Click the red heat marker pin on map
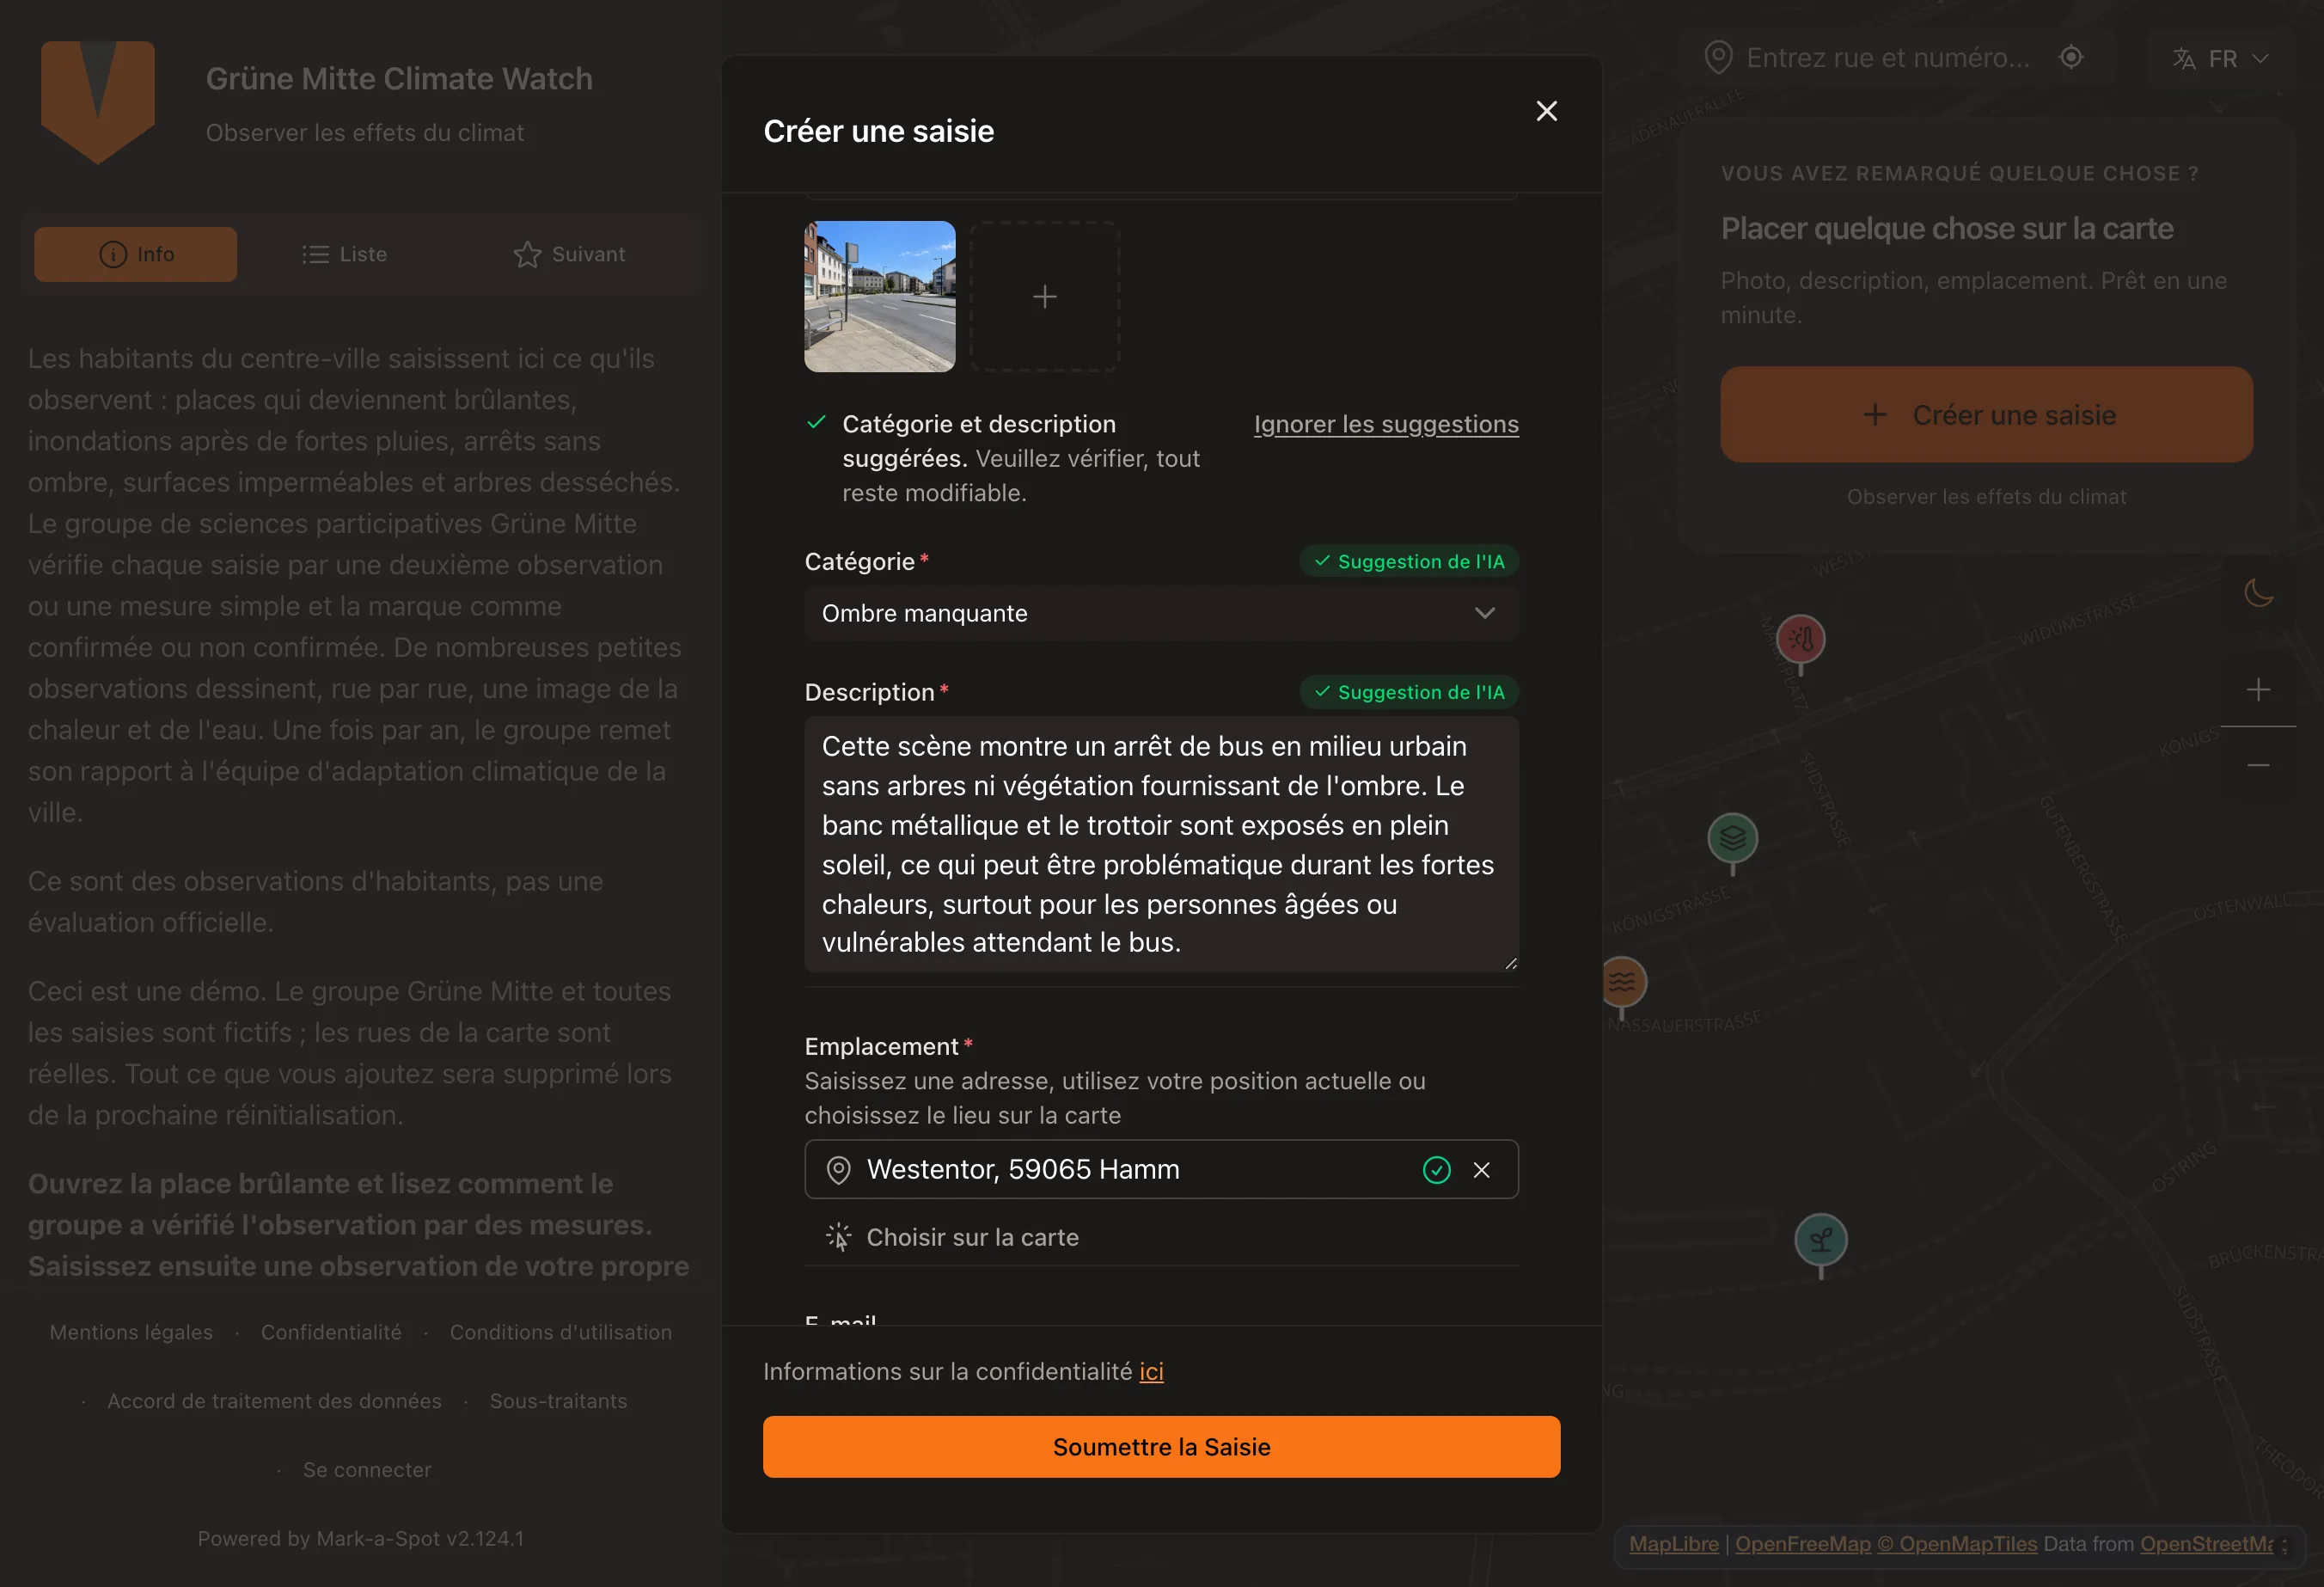The width and height of the screenshot is (2324, 1587). (x=1800, y=640)
